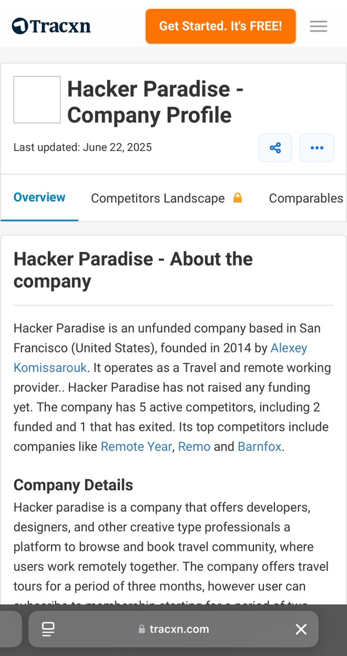
Task: Click the Company Details heading
Action: (73, 485)
